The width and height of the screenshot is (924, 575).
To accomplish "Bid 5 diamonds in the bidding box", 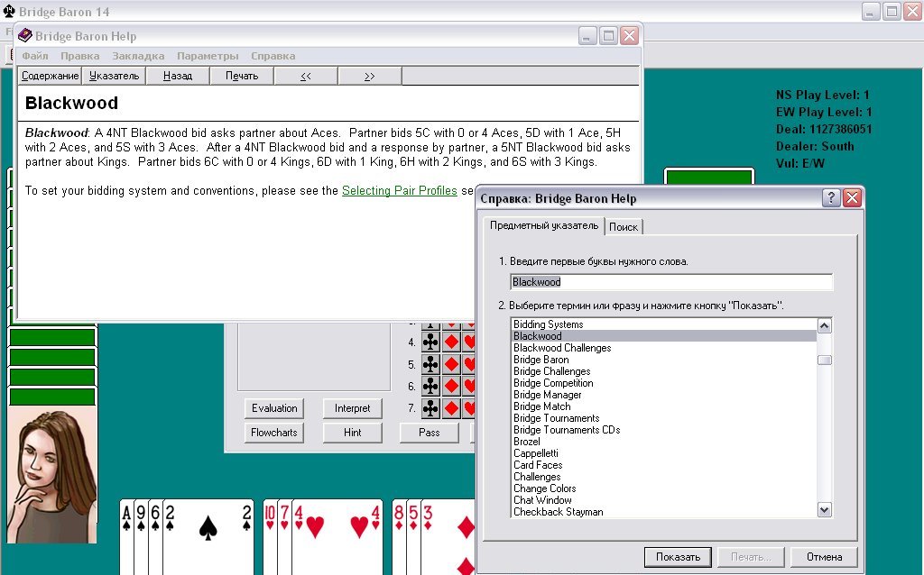I will [x=451, y=365].
